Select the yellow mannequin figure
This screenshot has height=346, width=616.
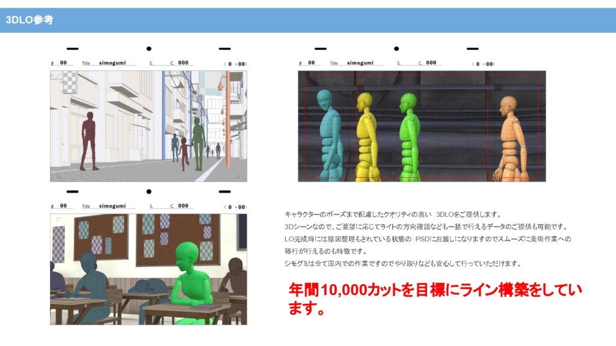point(366,135)
